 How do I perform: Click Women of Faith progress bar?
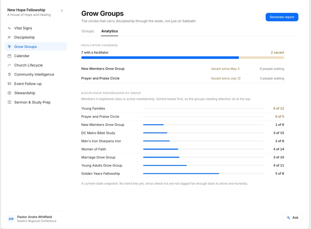[203, 149]
